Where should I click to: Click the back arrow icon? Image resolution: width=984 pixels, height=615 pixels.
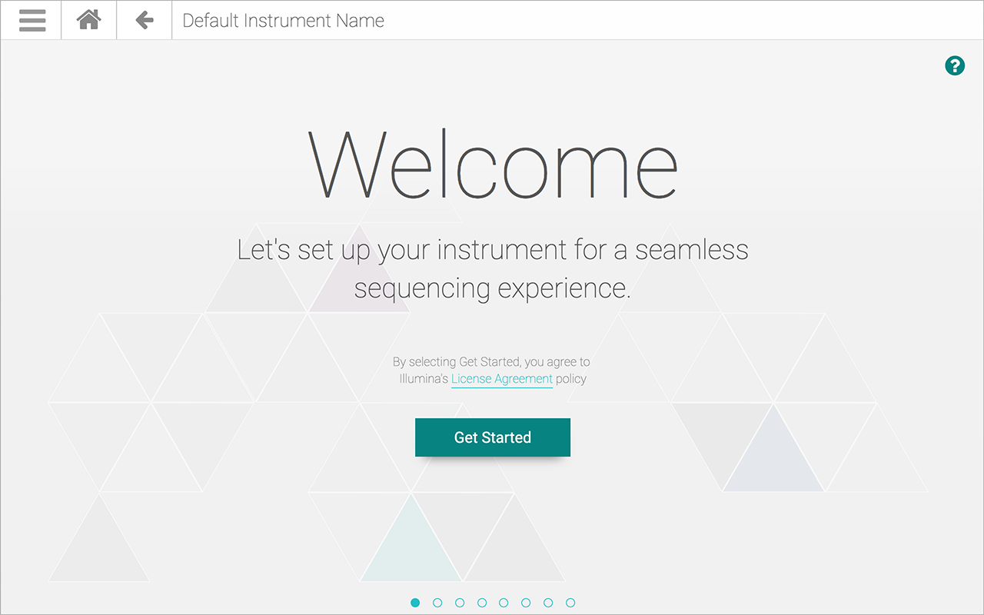point(145,20)
